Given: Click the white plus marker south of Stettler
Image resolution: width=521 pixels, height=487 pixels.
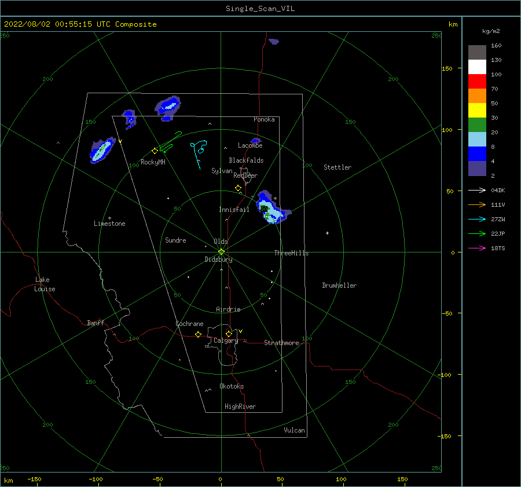Looking at the screenshot, I should point(327,233).
